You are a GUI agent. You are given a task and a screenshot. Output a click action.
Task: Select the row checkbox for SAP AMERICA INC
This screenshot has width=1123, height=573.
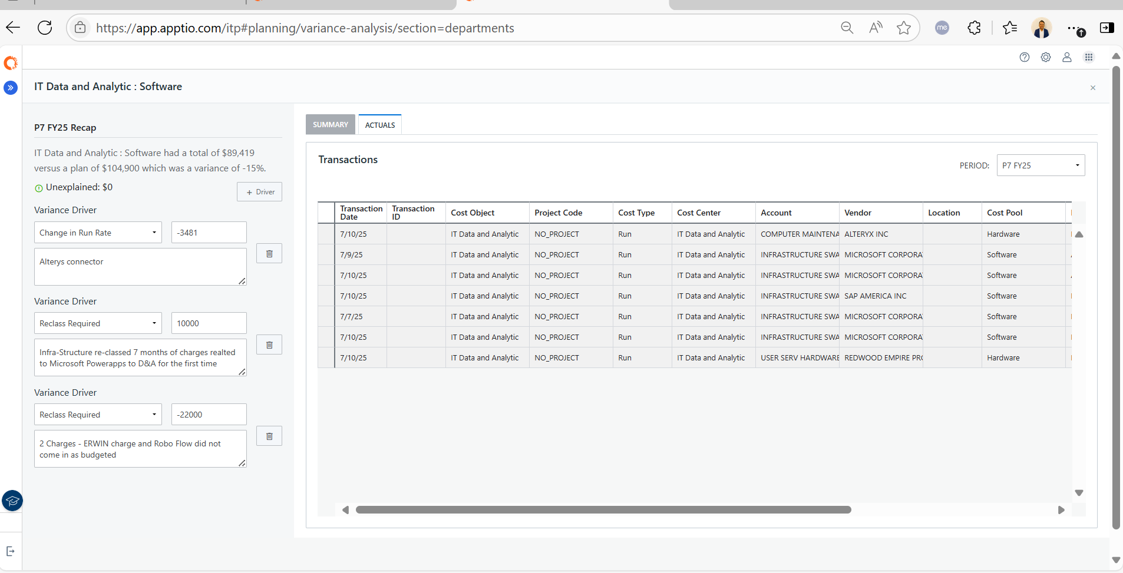tap(326, 296)
